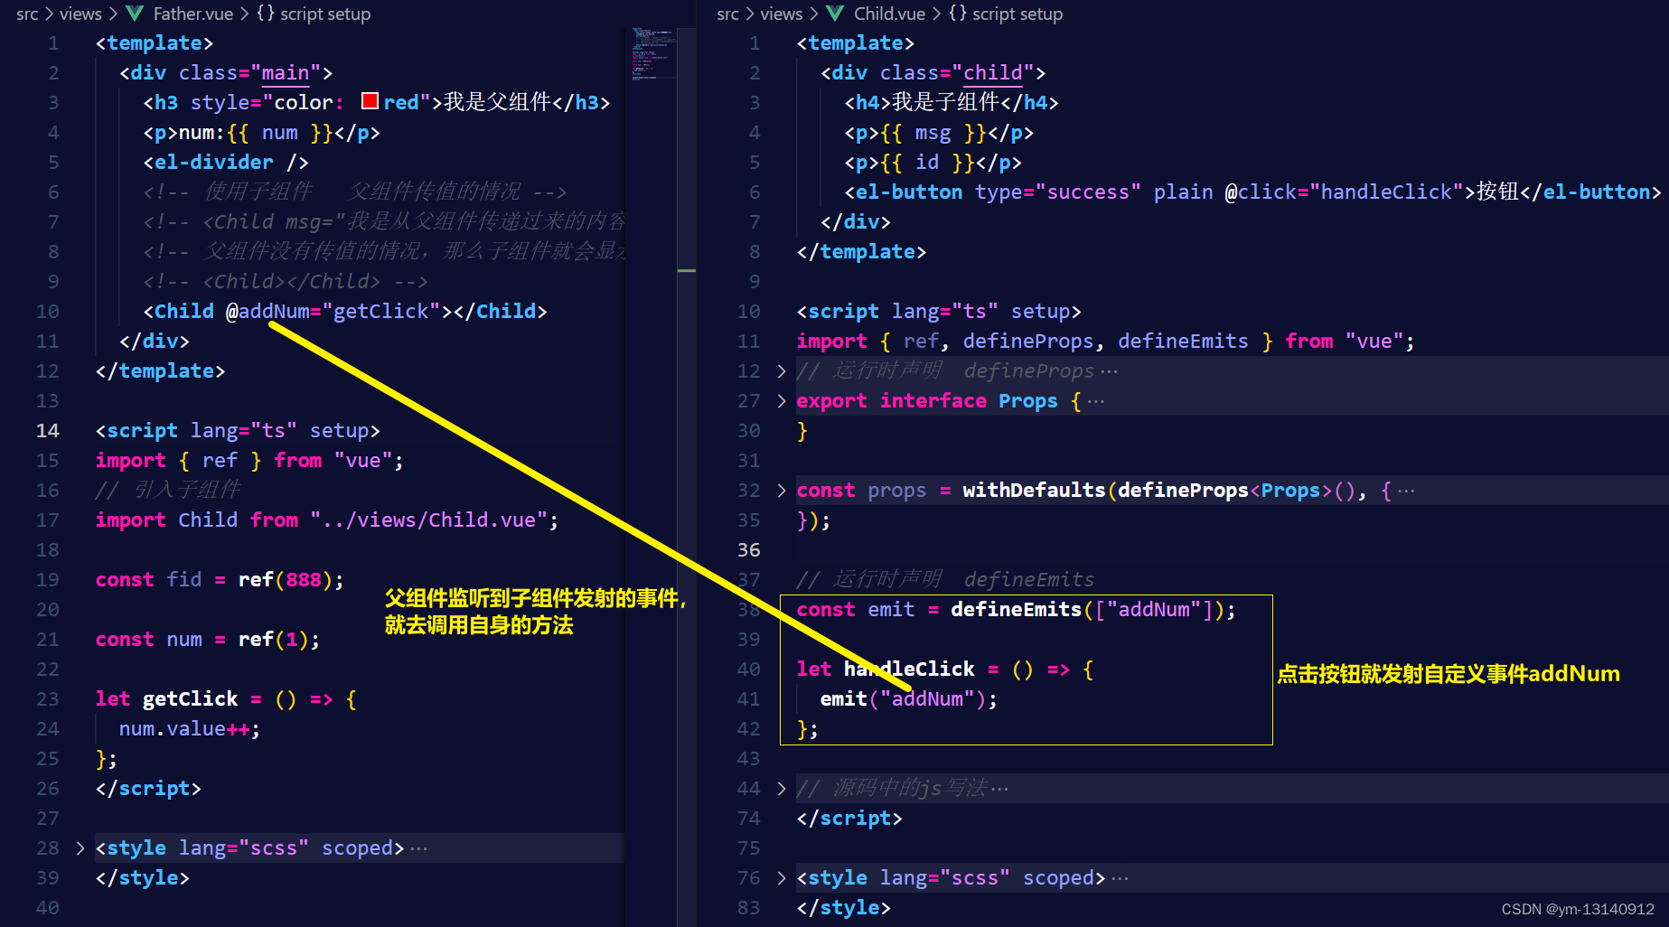Expand folded style block in Child.vue line 76
The width and height of the screenshot is (1669, 927).
[782, 877]
